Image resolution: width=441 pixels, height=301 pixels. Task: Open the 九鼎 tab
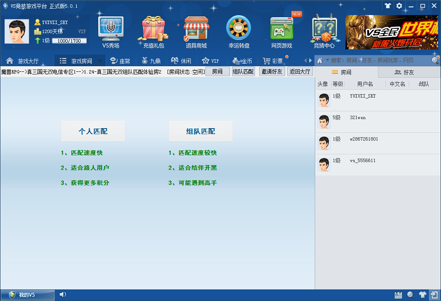(x=151, y=61)
